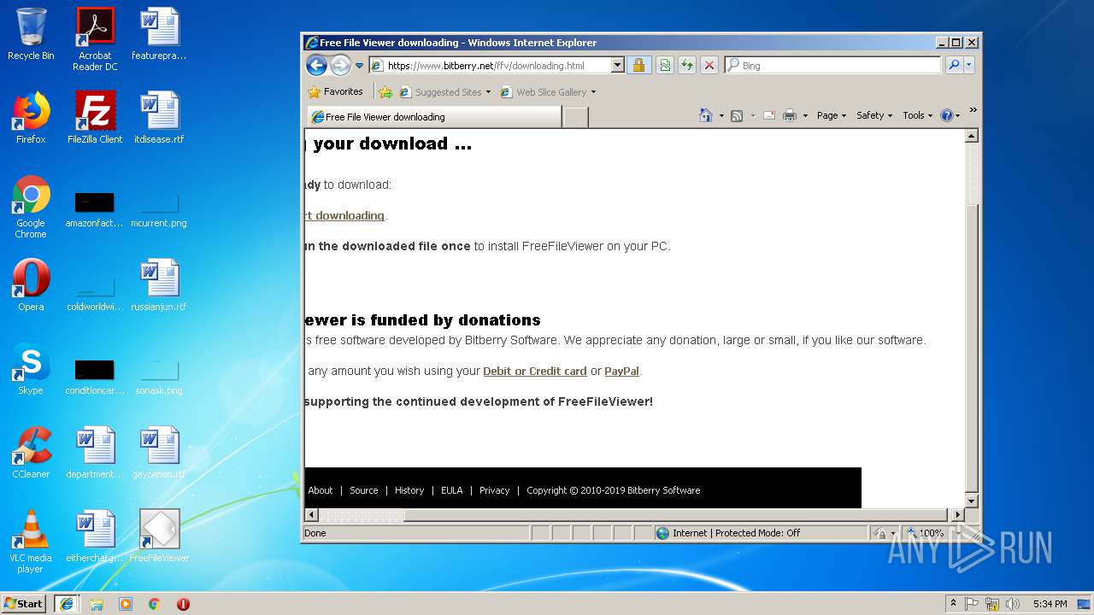Open Windows Explorer folder taskbar icon
The width and height of the screenshot is (1094, 615).
96,604
